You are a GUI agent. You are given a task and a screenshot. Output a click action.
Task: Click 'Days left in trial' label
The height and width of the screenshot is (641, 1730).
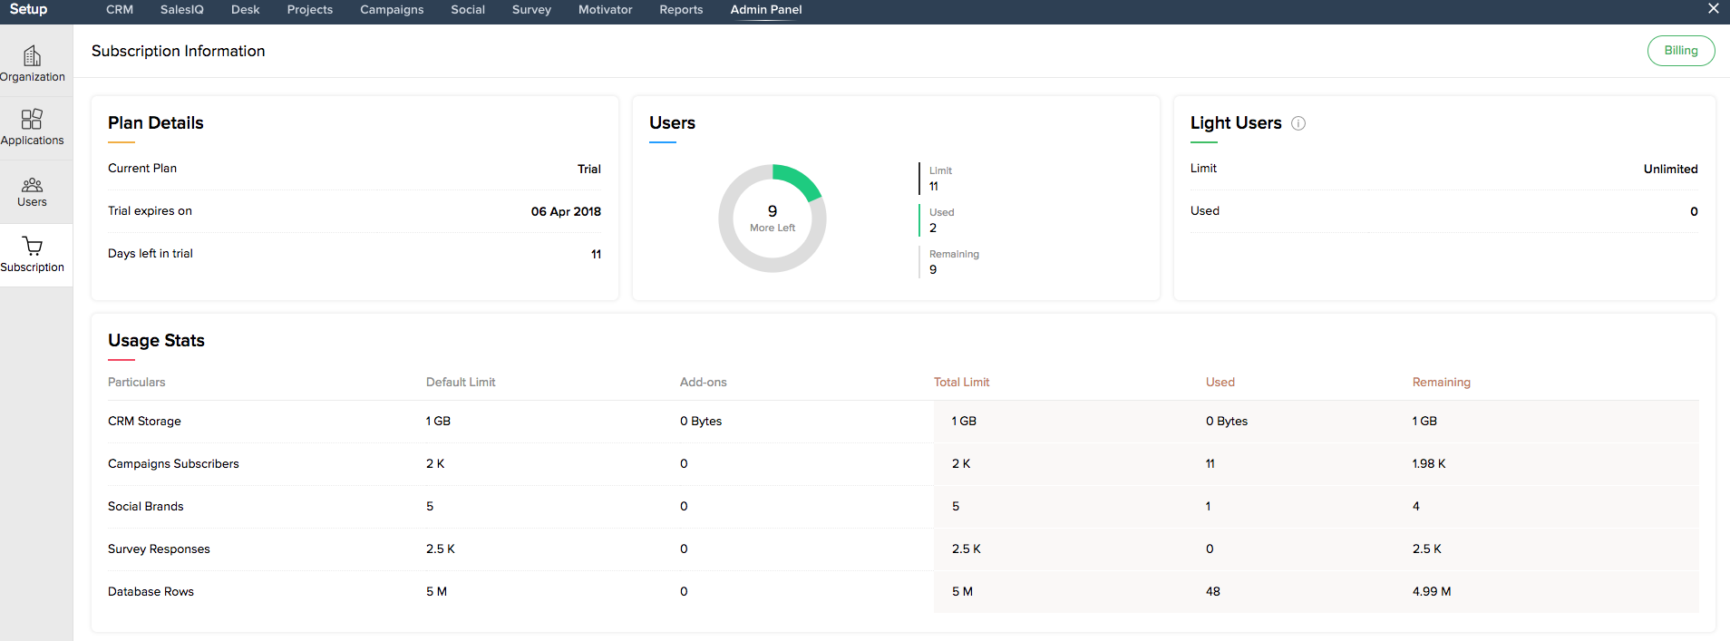(151, 254)
